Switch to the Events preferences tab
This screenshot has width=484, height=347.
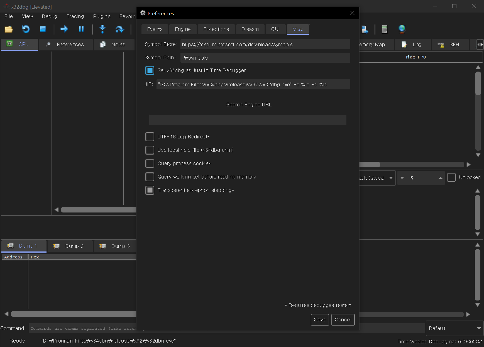[155, 29]
